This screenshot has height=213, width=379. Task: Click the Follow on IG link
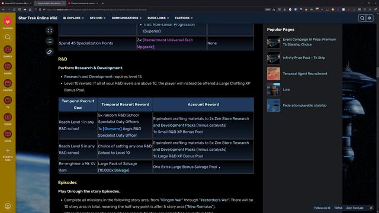[322, 208]
